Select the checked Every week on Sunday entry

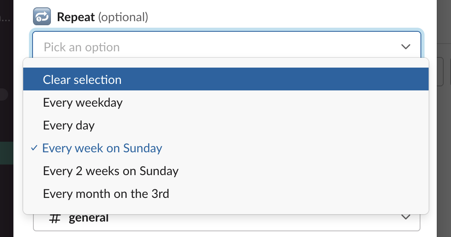(102, 148)
